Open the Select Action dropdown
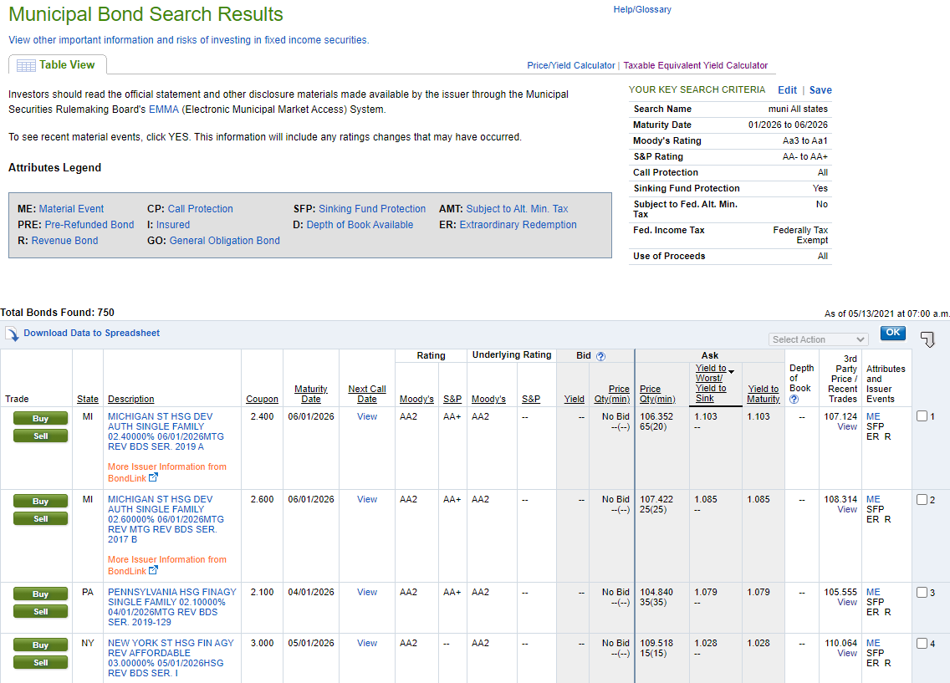 (818, 339)
